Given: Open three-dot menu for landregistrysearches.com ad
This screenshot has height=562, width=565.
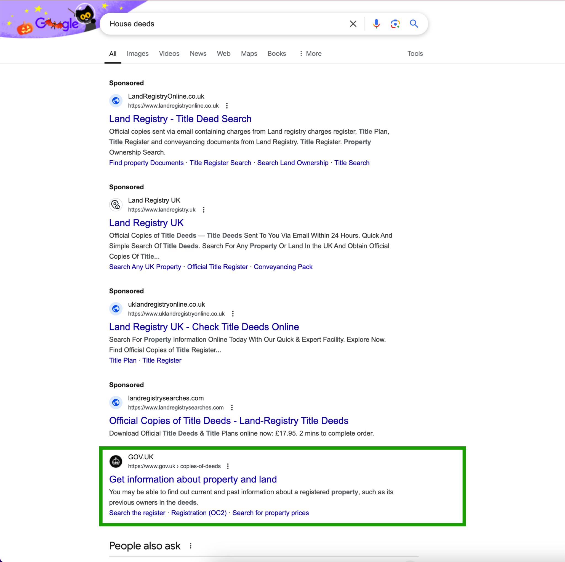Looking at the screenshot, I should pyautogui.click(x=232, y=407).
